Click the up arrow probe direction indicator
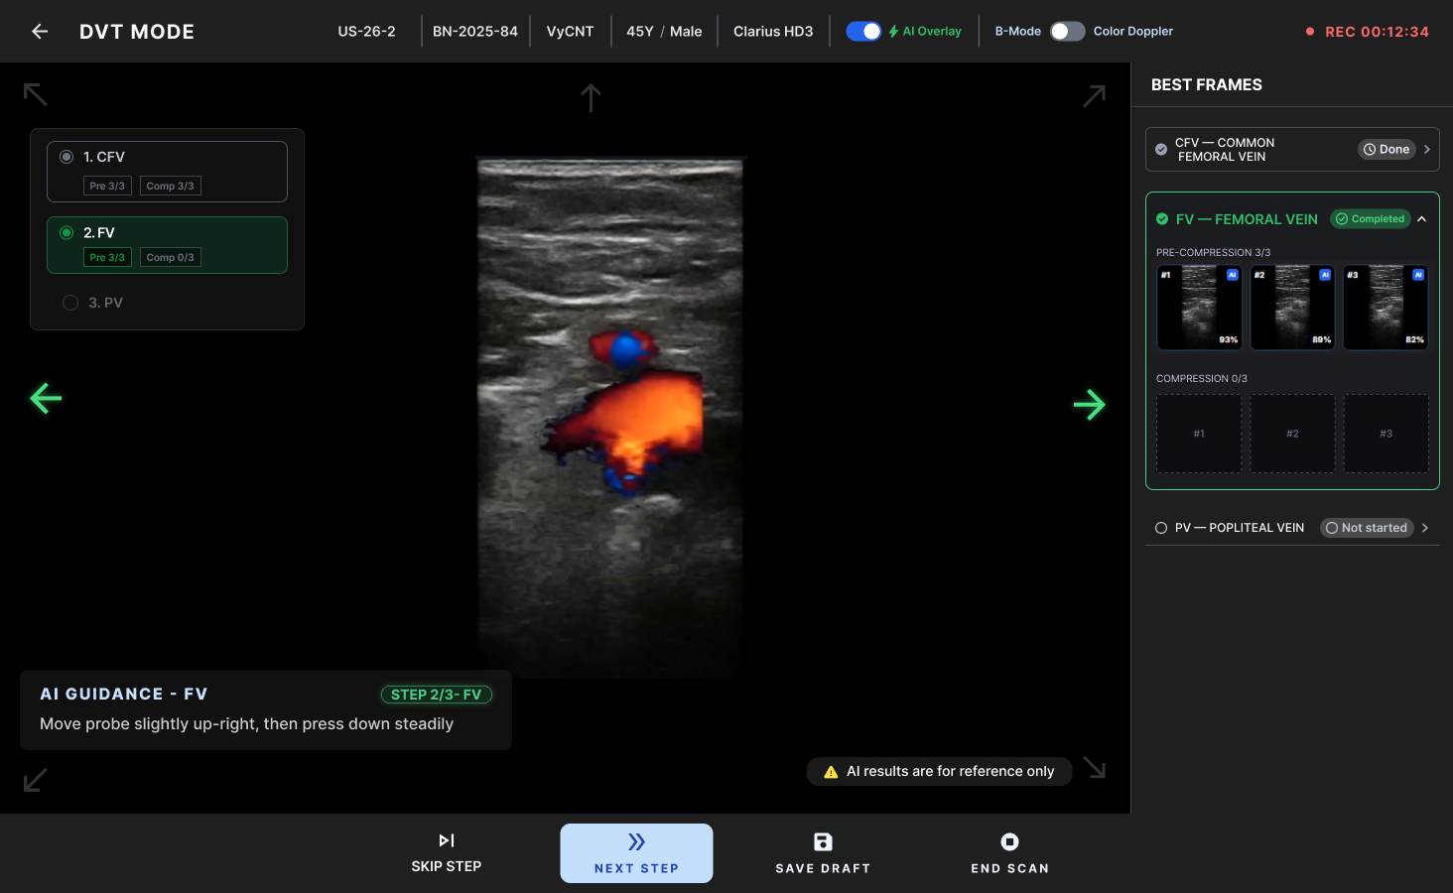Screen dimensions: 1453x893 click(591, 97)
